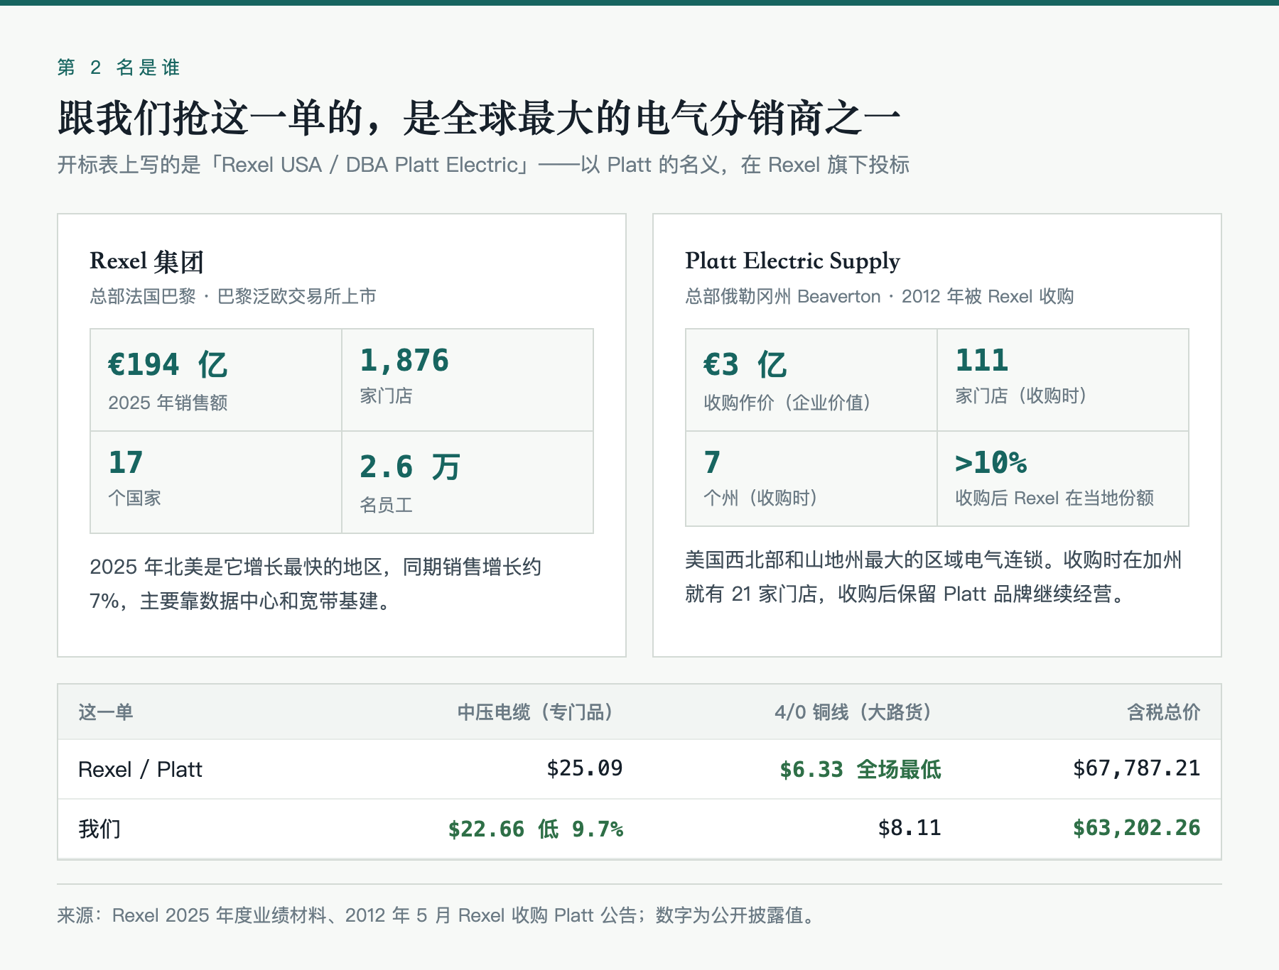Click the '7' states number
Image resolution: width=1279 pixels, height=970 pixels.
pos(712,462)
